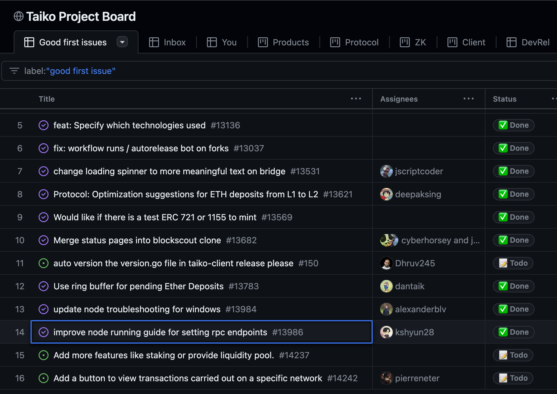Open the Client board tab
This screenshot has width=557, height=394.
(466, 42)
